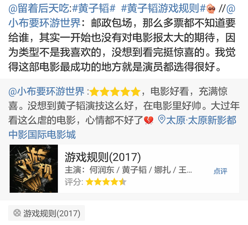Screen dimensions: 248x225
Task: Open the 游戏规则(2017) movie card title
Action: coord(103,157)
